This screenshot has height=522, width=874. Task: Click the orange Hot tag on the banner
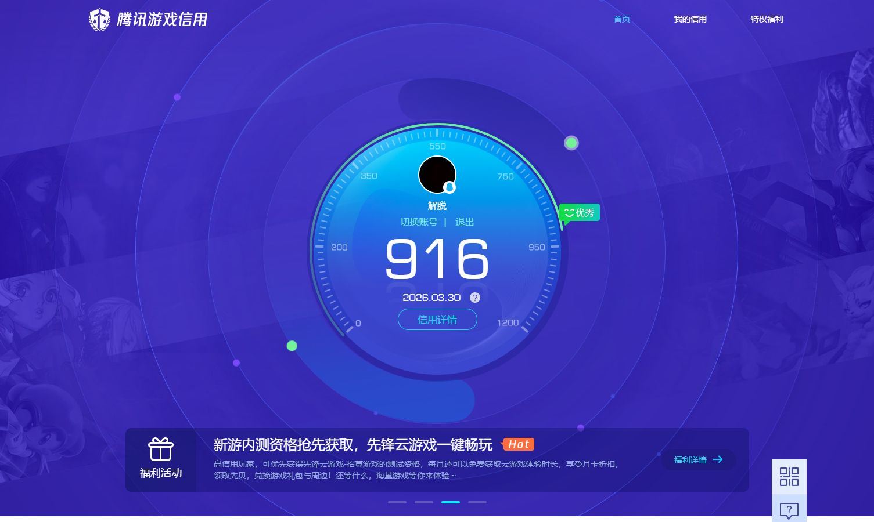518,444
